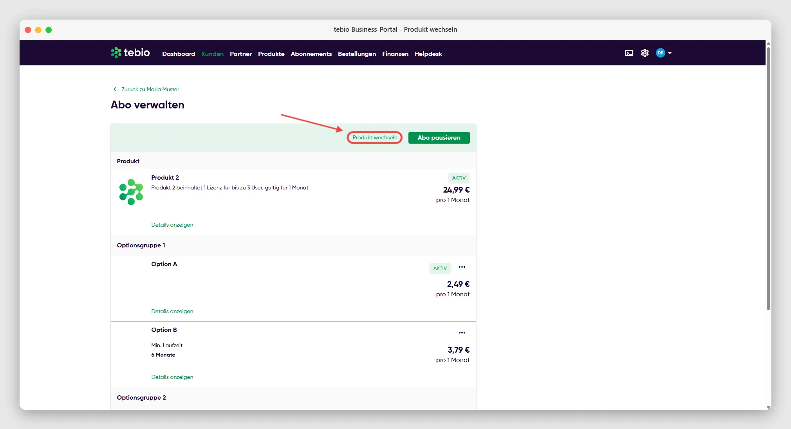
Task: Open the Finanzen menu item
Action: [395, 54]
